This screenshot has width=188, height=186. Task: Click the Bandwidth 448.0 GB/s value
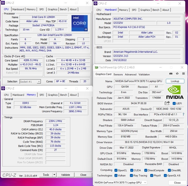171,137
